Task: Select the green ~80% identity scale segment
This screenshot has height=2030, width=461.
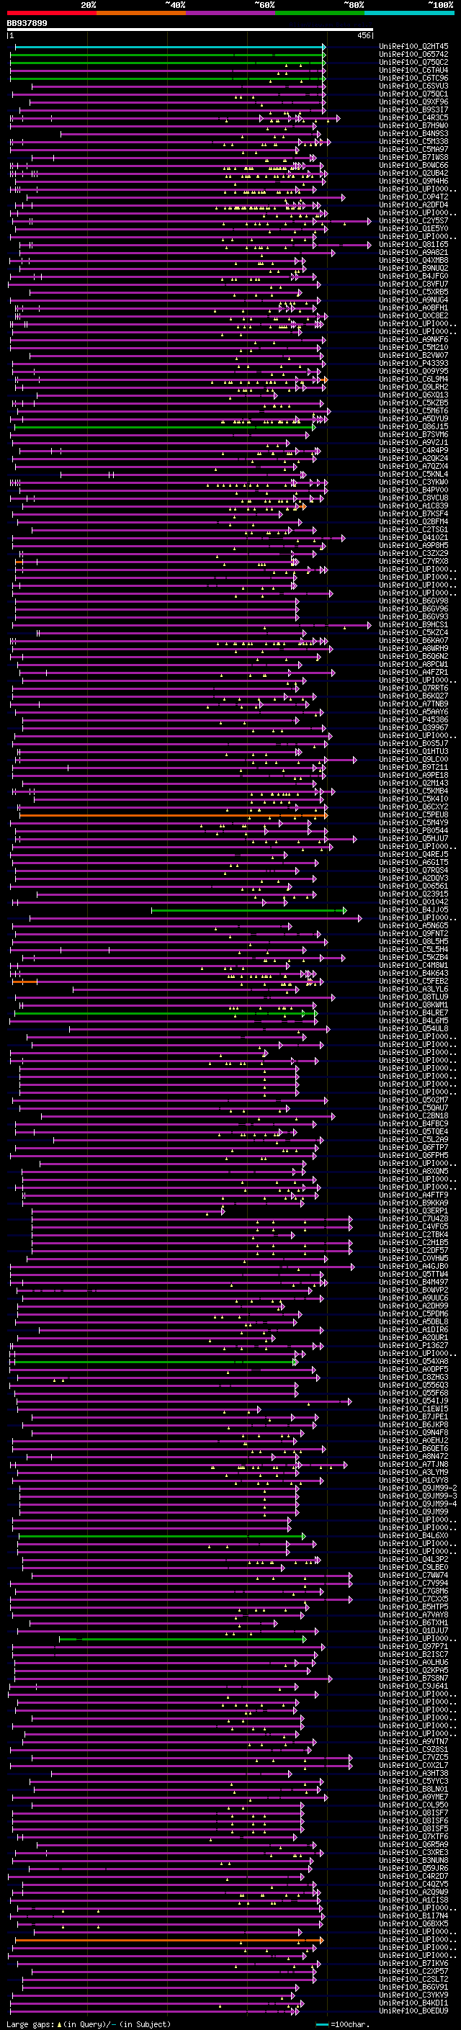Action: click(x=320, y=13)
